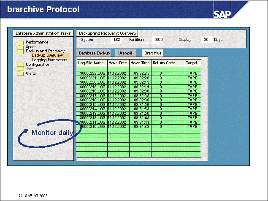Click the Space folder icon
268x201 pixels.
pyautogui.click(x=20, y=46)
